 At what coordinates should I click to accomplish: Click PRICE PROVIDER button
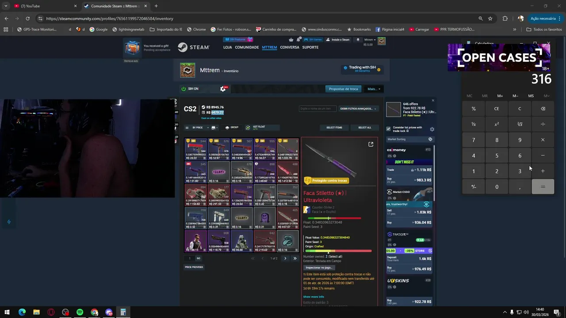point(194,267)
